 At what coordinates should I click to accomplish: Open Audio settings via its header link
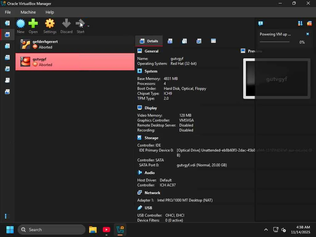point(150,173)
